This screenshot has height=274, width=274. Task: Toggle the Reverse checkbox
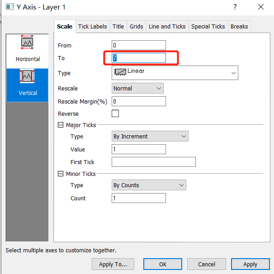(115, 113)
